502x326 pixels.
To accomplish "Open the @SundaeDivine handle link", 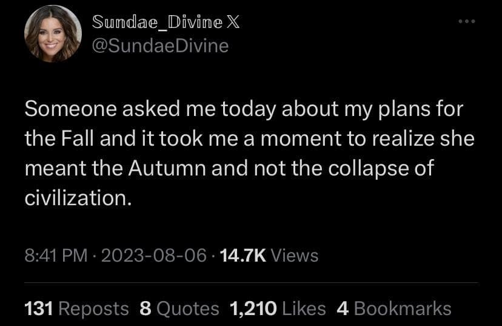I will coord(160,45).
